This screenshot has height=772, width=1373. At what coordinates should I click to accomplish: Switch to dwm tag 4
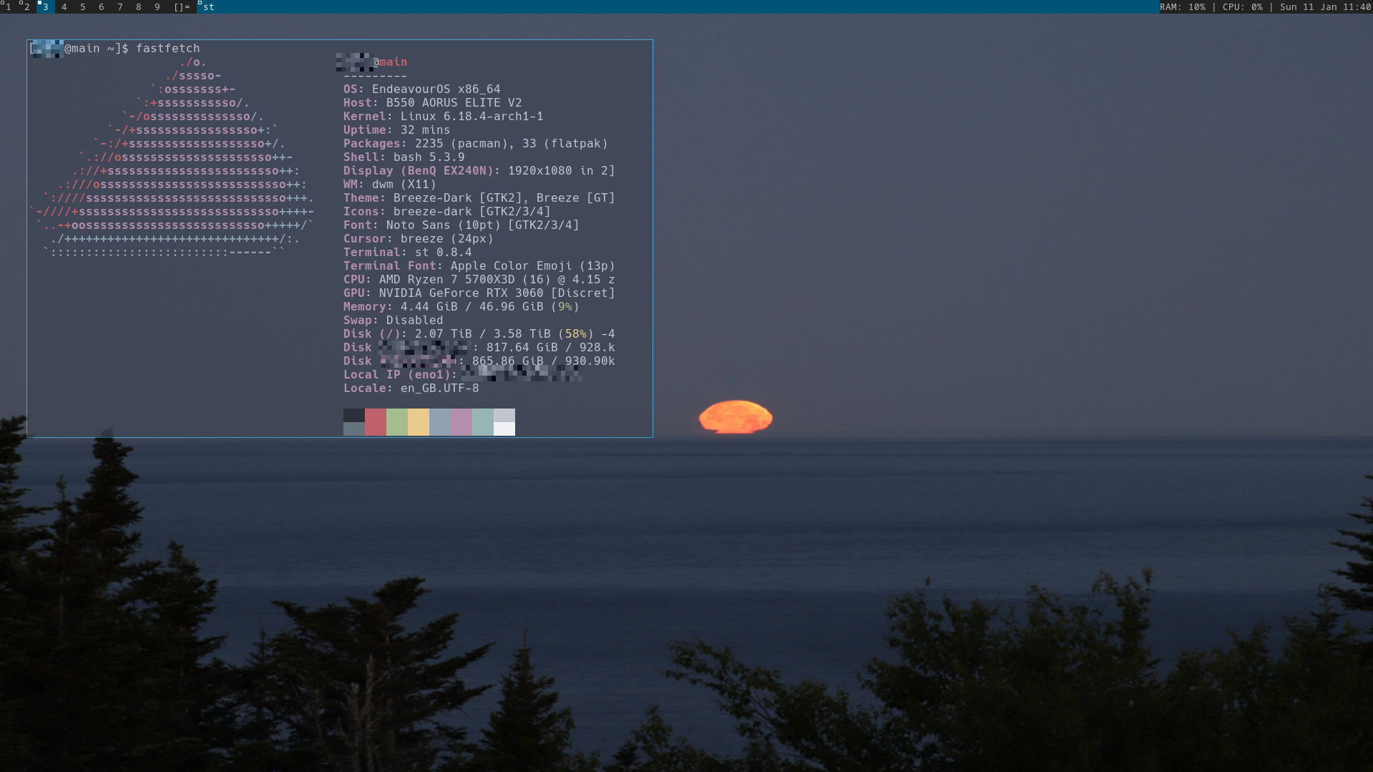(64, 6)
